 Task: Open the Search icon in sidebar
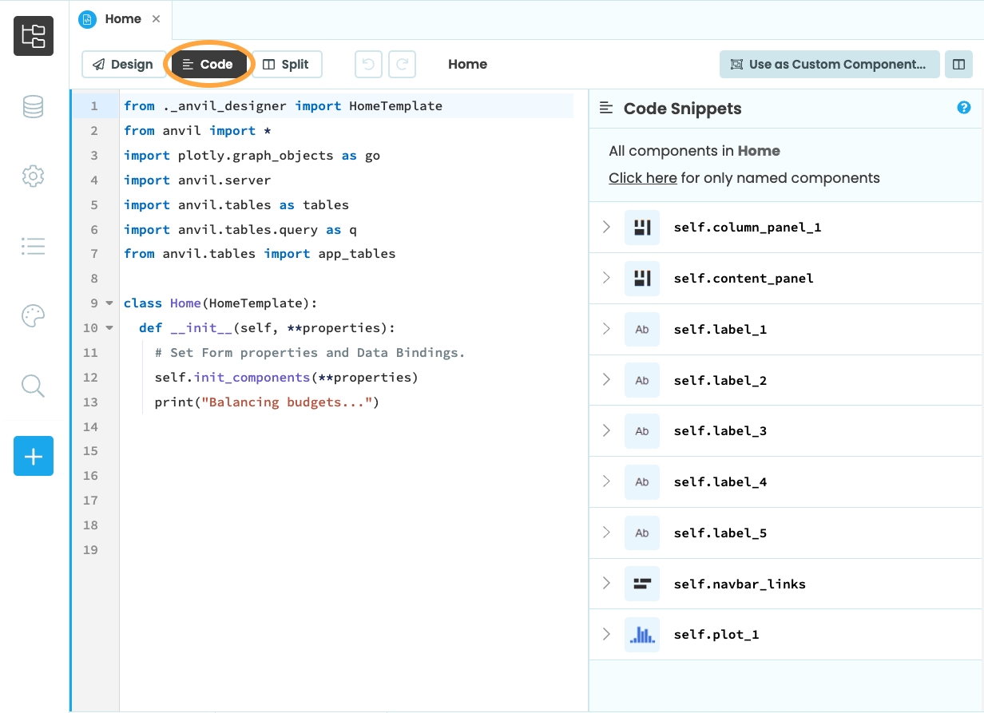(x=33, y=386)
